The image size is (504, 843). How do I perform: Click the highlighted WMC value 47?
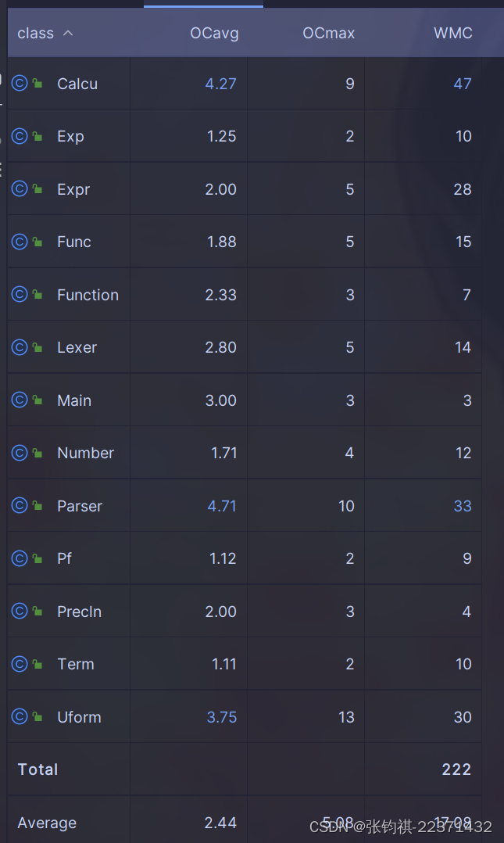pos(462,84)
